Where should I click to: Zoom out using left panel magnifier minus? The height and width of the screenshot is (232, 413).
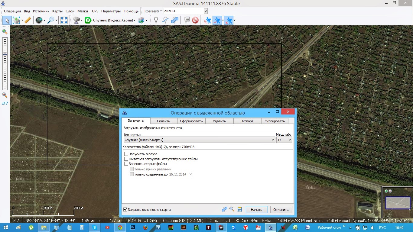[5, 95]
